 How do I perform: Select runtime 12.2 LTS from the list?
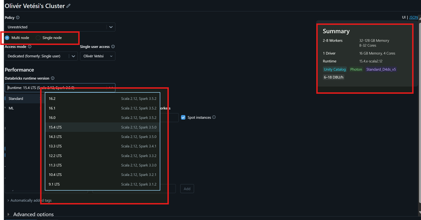click(103, 156)
